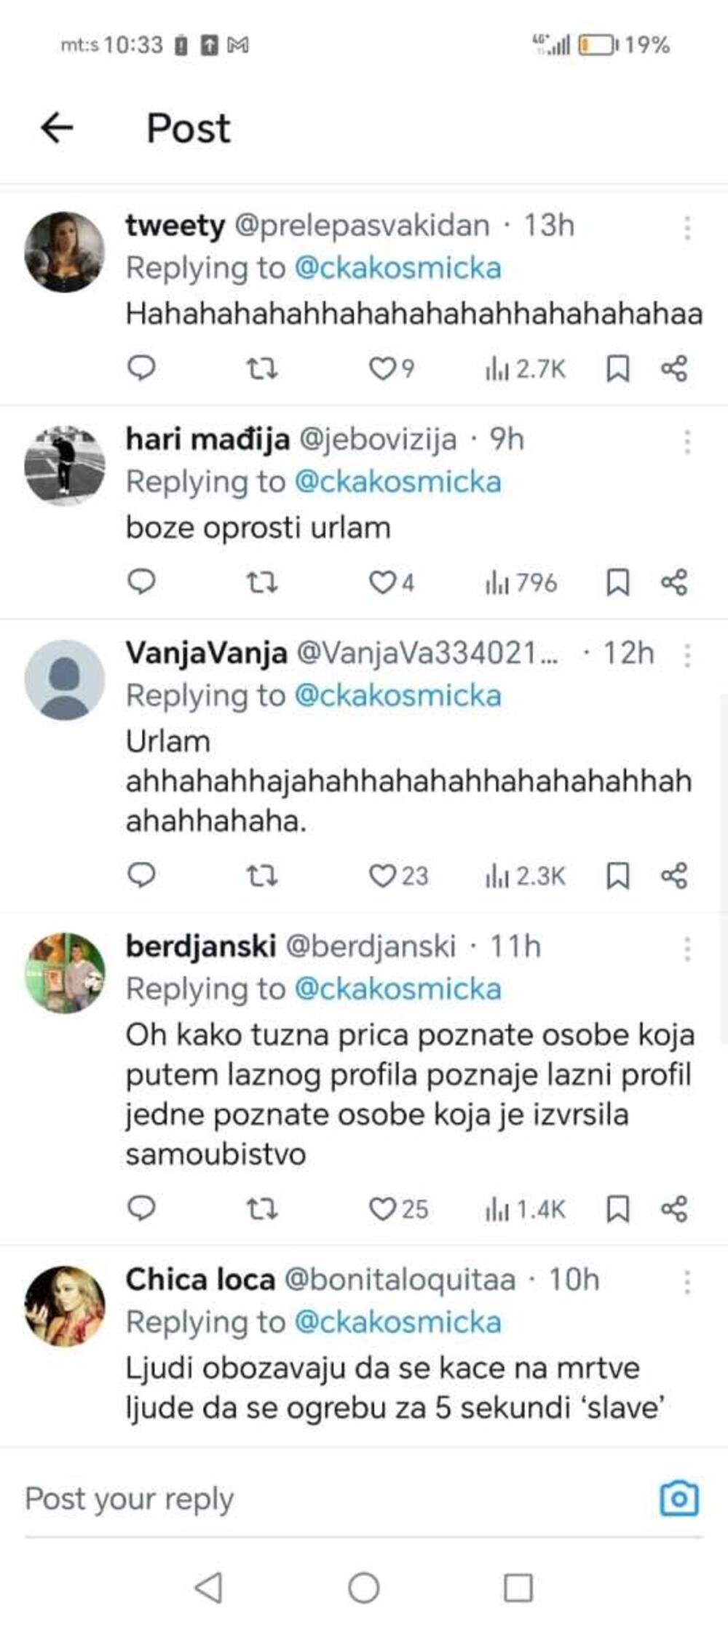728x1627 pixels.
Task: Open the berdjanski profile name
Action: tap(200, 946)
